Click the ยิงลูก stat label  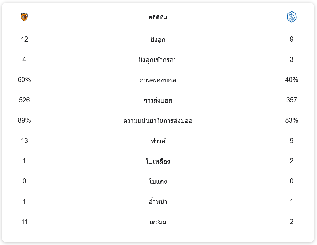tap(158, 40)
